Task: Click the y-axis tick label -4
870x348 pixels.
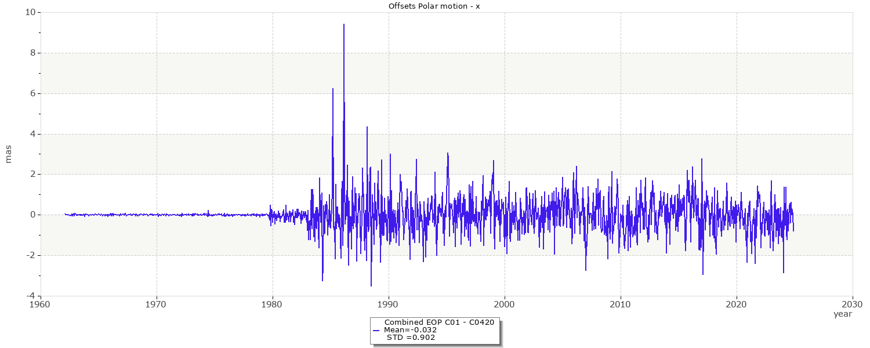Action: click(x=31, y=296)
